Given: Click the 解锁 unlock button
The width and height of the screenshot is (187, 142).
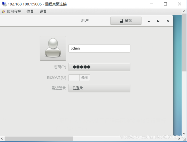Looking at the screenshot, I should point(126,21).
